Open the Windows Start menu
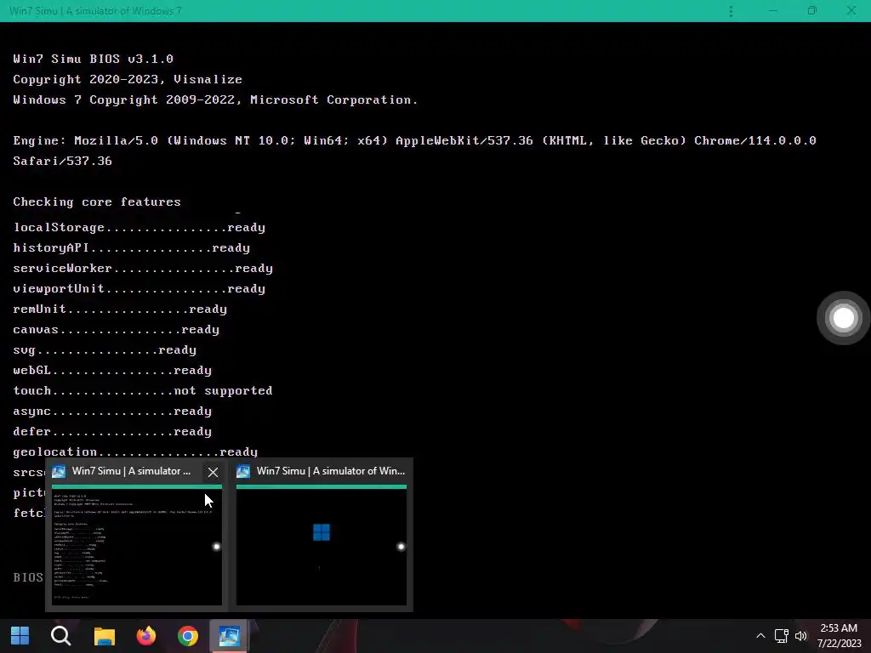Viewport: 871px width, 653px height. click(20, 636)
